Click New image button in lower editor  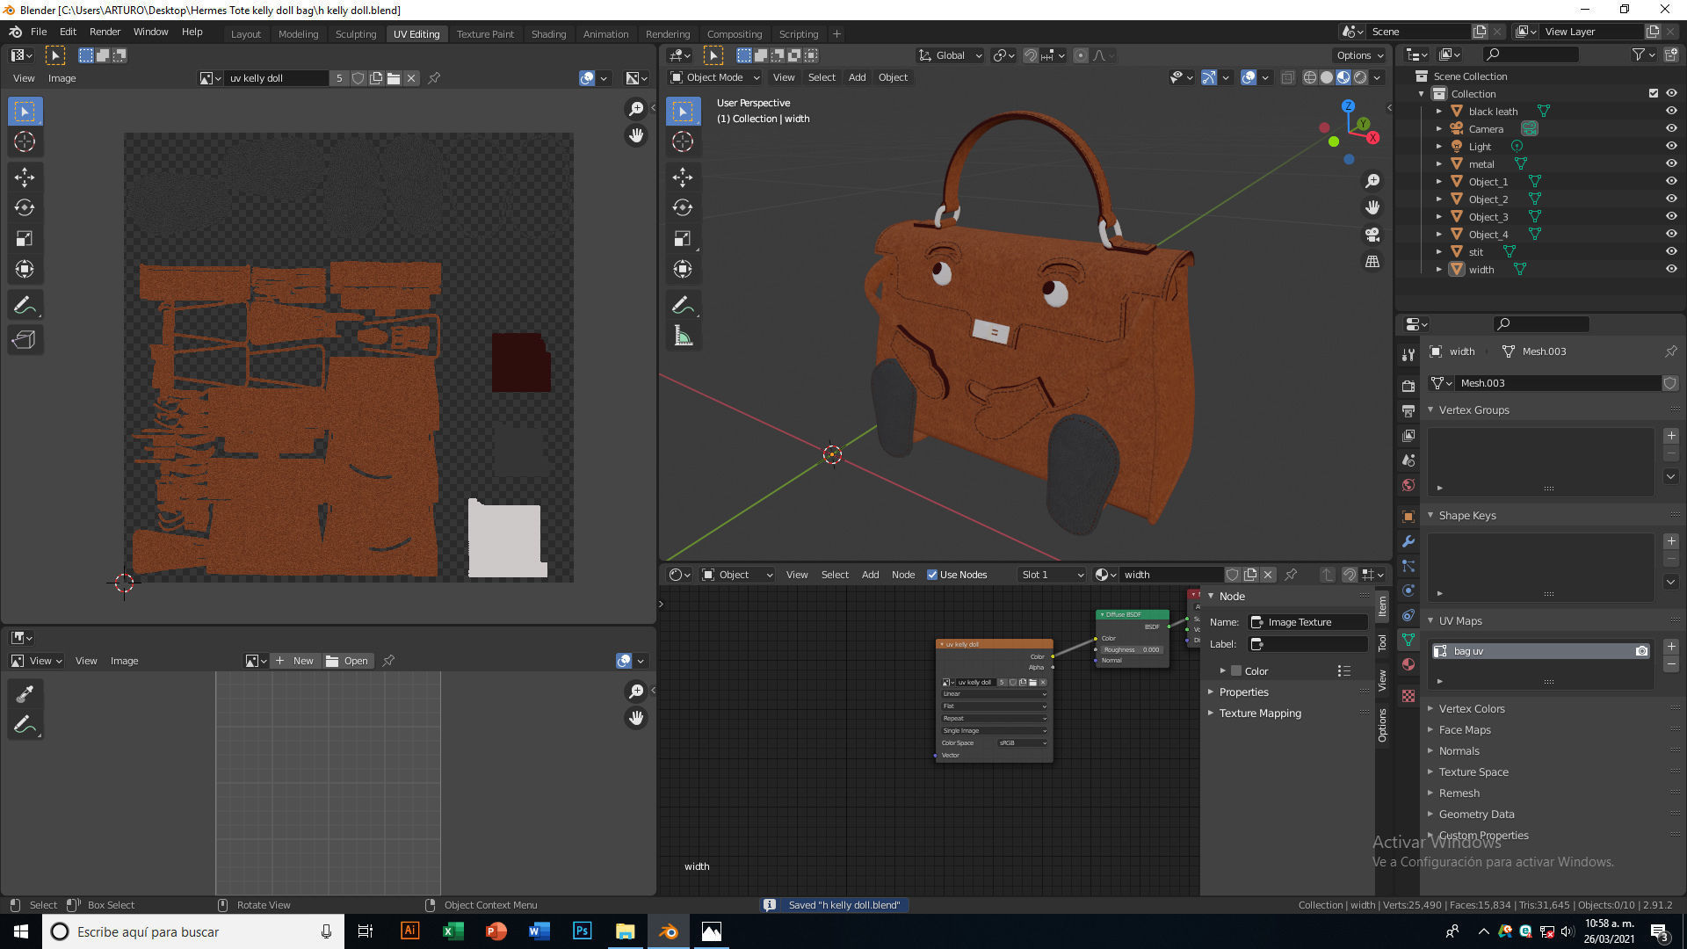tap(294, 661)
